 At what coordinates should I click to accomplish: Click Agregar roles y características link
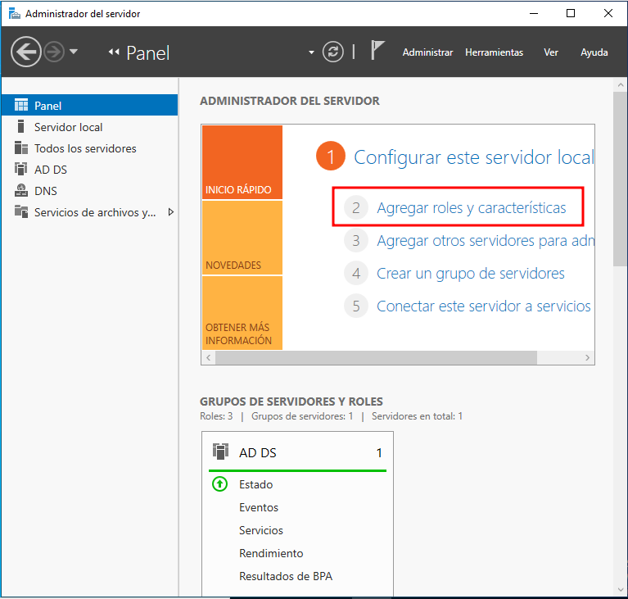(x=471, y=208)
